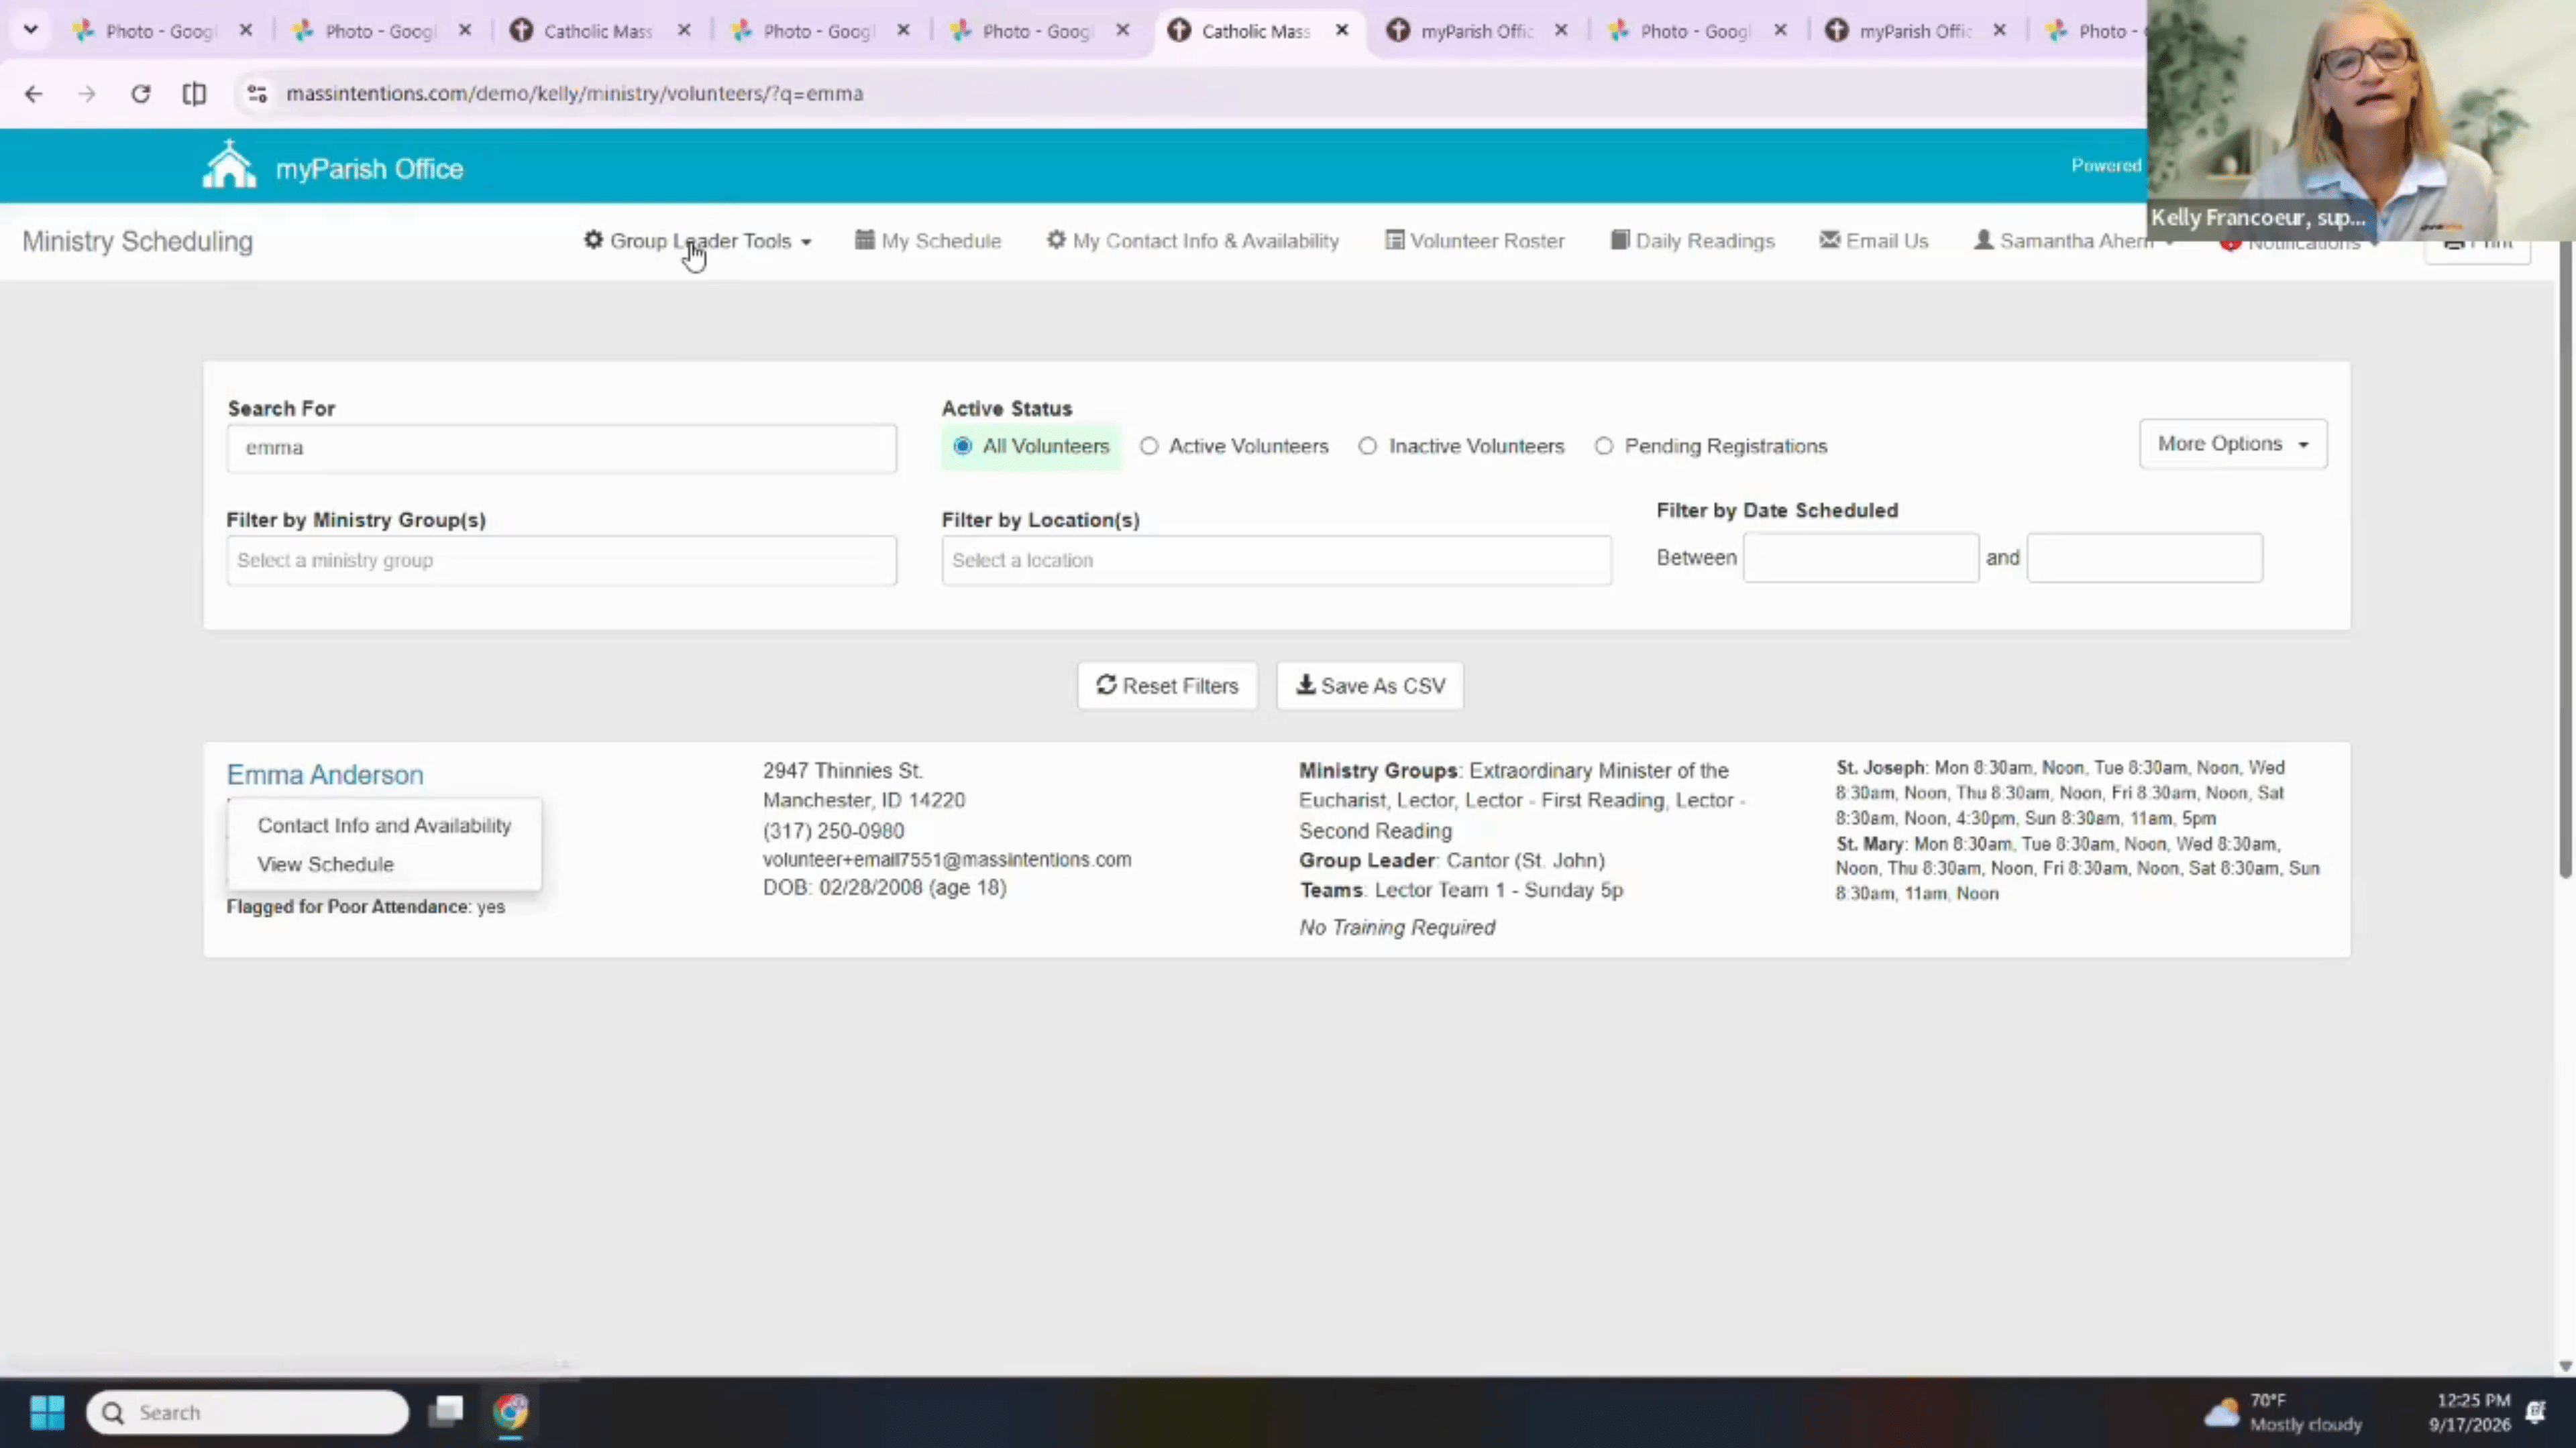Click the myParish Office church logo

click(229, 165)
